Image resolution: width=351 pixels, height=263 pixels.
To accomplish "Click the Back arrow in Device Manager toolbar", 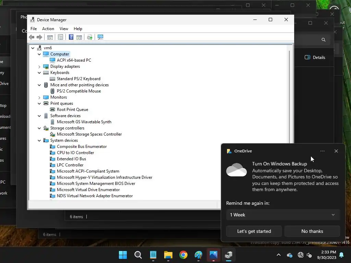I will click(x=32, y=37).
